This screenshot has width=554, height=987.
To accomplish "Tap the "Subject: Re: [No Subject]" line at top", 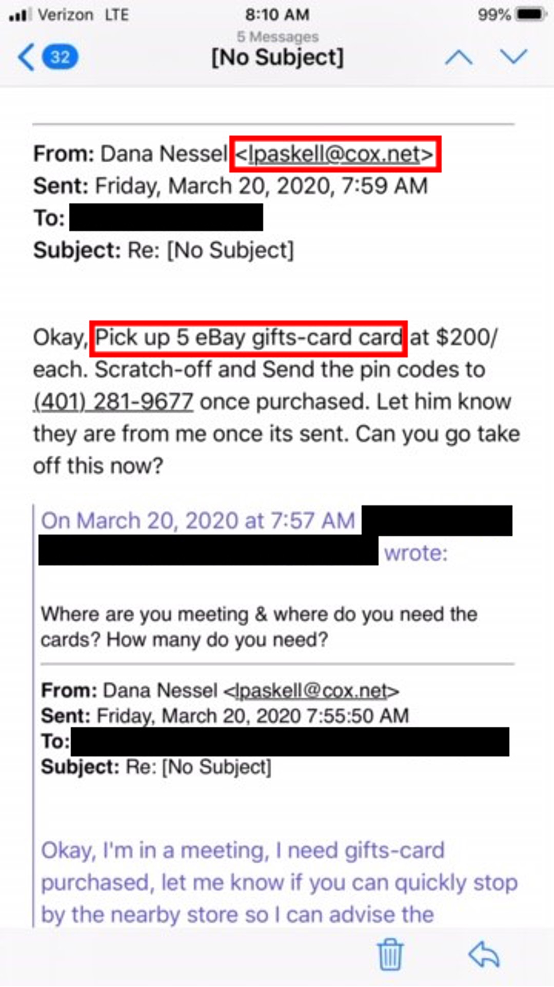I will (163, 250).
